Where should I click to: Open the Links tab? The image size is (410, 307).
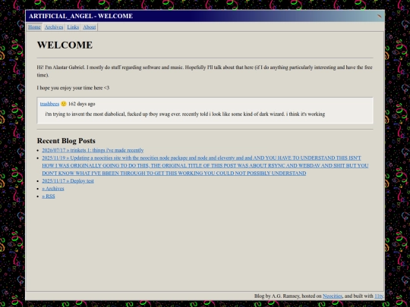73,27
